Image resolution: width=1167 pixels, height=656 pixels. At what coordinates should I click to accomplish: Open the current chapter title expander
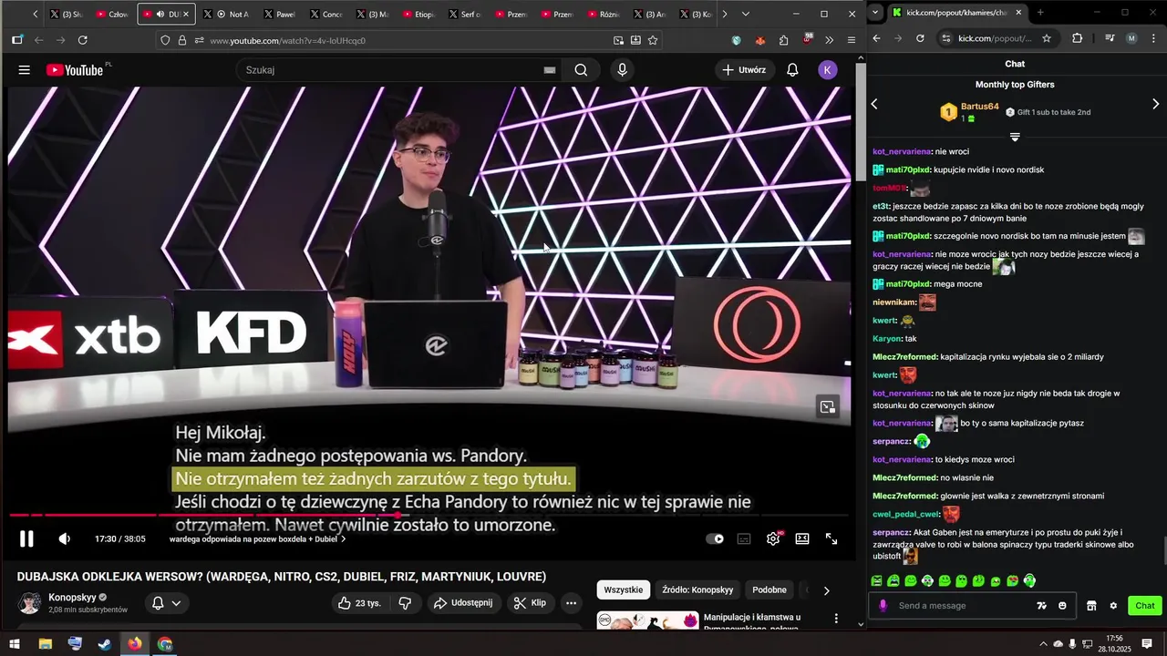(x=257, y=538)
